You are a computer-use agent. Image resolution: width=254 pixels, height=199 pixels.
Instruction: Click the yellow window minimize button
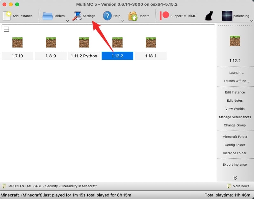(11, 4)
